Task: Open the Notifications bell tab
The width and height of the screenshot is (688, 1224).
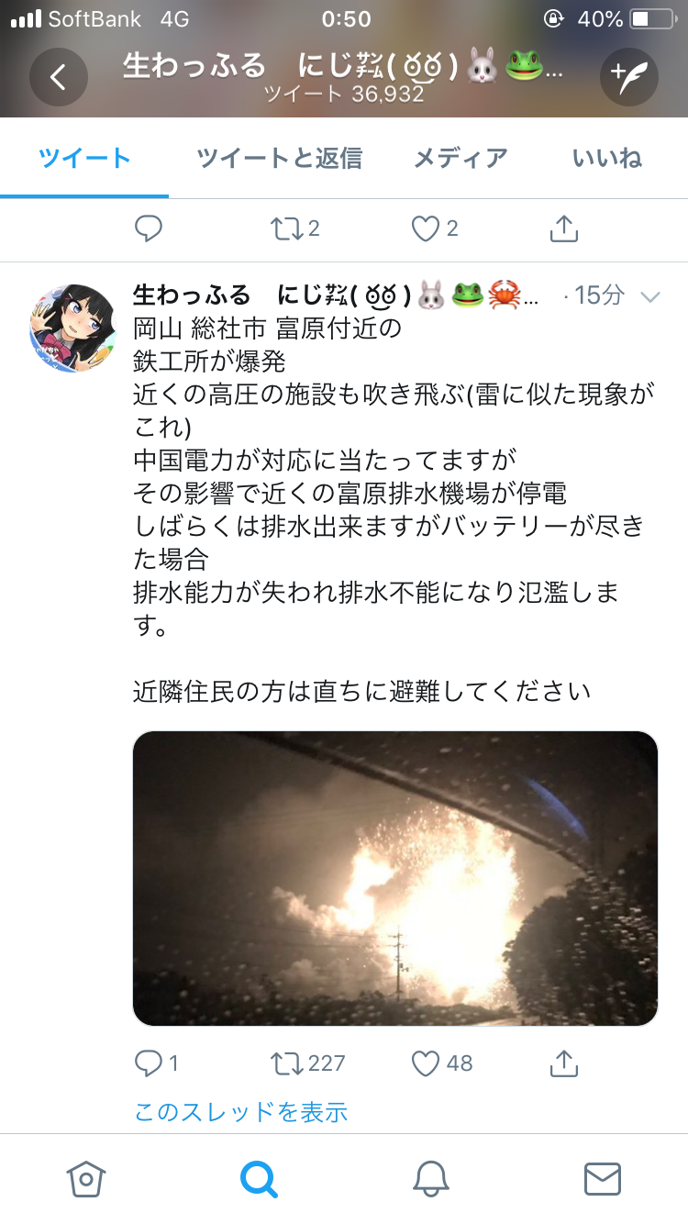Action: click(x=430, y=1178)
